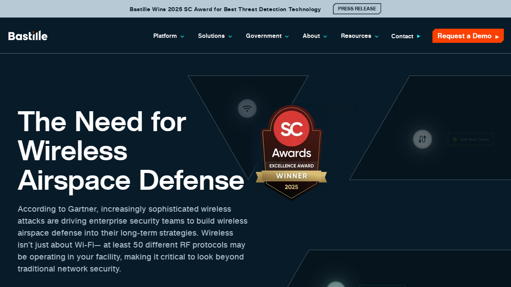Expand the About menu chevron

pos(325,36)
